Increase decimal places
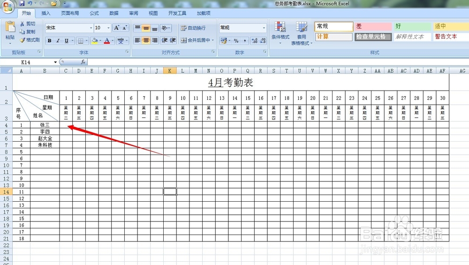This screenshot has height=265, width=469. click(255, 40)
